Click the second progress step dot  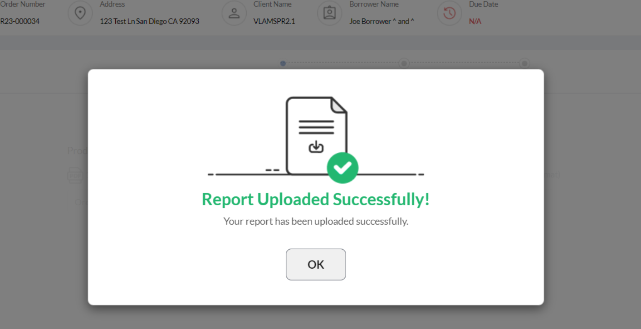pos(404,63)
